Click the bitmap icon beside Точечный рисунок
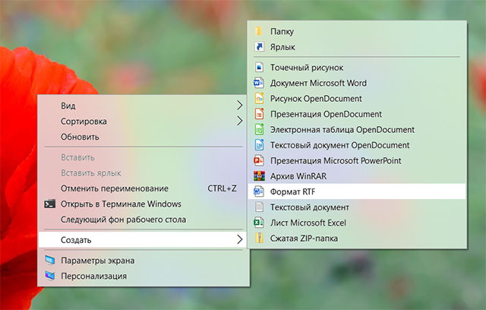This screenshot has height=310, width=486. [x=259, y=68]
